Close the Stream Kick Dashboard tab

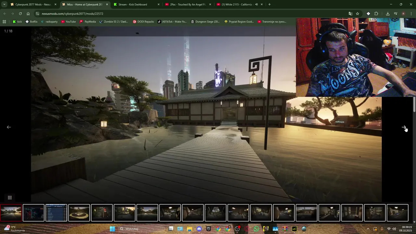tap(159, 5)
